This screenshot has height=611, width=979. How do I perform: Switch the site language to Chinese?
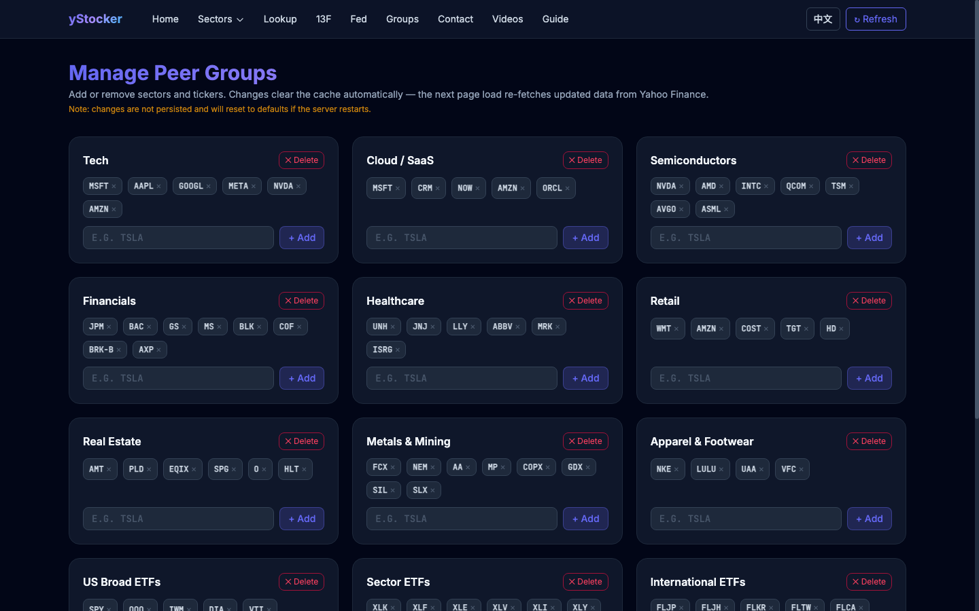[823, 19]
